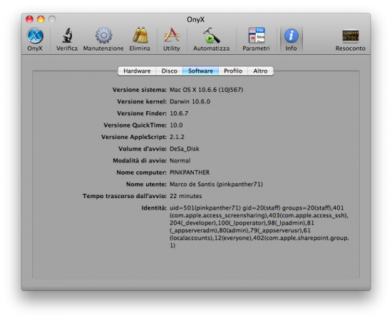Viewport: 392px width, 320px height.
Task: Minimize window using the yellow button
Action: pyautogui.click(x=41, y=19)
